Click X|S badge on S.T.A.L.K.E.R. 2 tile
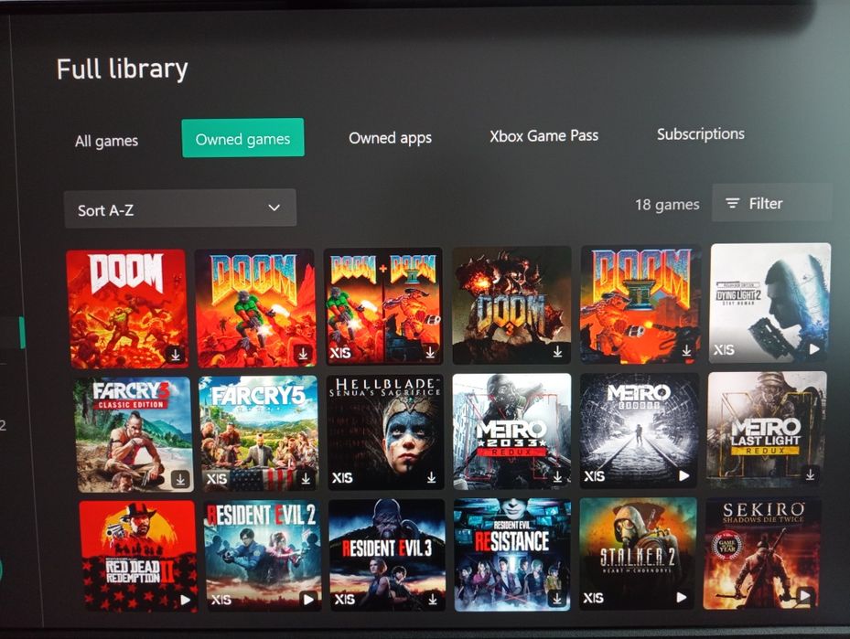850x639 pixels. 594,598
